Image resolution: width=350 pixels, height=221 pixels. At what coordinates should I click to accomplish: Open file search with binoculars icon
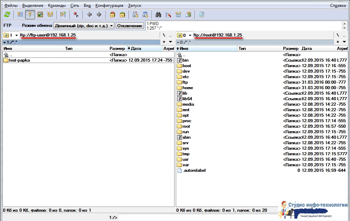[x=158, y=14]
